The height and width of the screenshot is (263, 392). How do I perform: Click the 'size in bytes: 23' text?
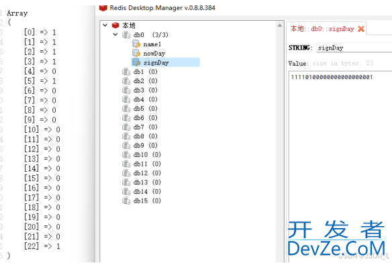coord(343,63)
